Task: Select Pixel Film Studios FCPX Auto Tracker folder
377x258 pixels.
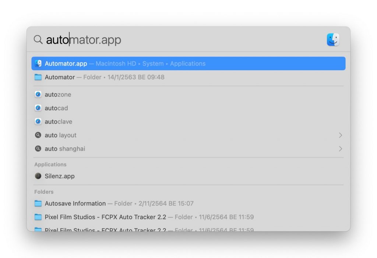Action: [105, 217]
